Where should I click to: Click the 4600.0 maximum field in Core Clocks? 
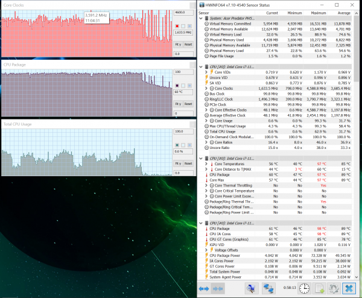point(183,13)
